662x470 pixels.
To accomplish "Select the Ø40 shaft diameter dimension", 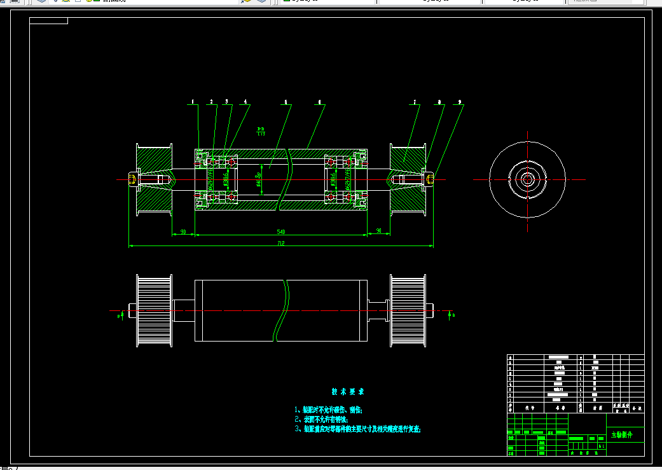I will 259,180.
